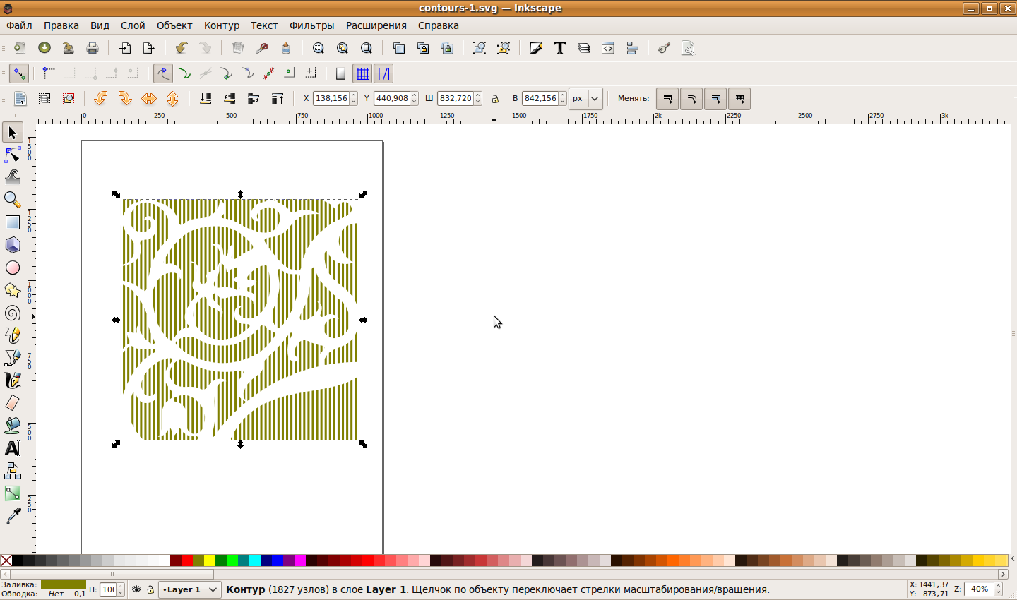
Task: Open the Файл menu
Action: [19, 25]
